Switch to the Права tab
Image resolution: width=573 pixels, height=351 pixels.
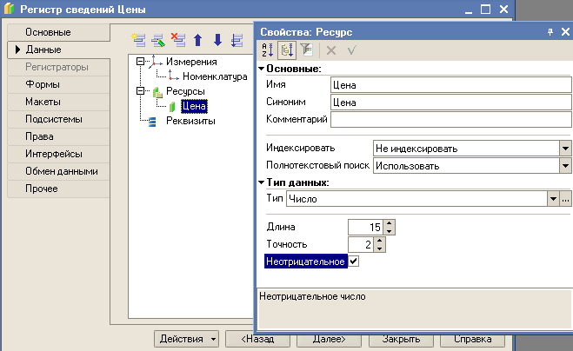pyautogui.click(x=58, y=136)
